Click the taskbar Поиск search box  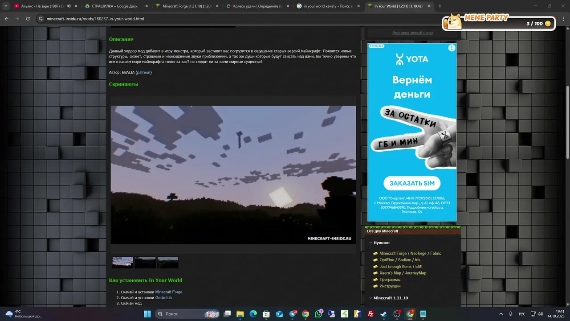click(187, 314)
